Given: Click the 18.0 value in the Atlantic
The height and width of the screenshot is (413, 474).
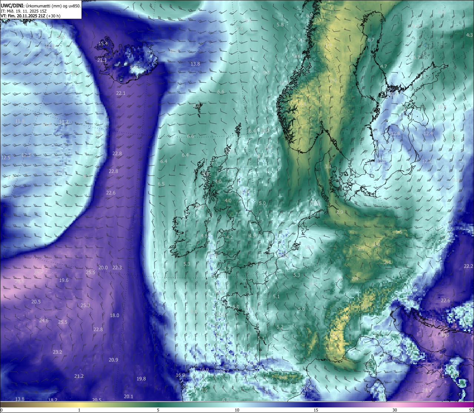Looking at the screenshot, I should coord(115,316).
